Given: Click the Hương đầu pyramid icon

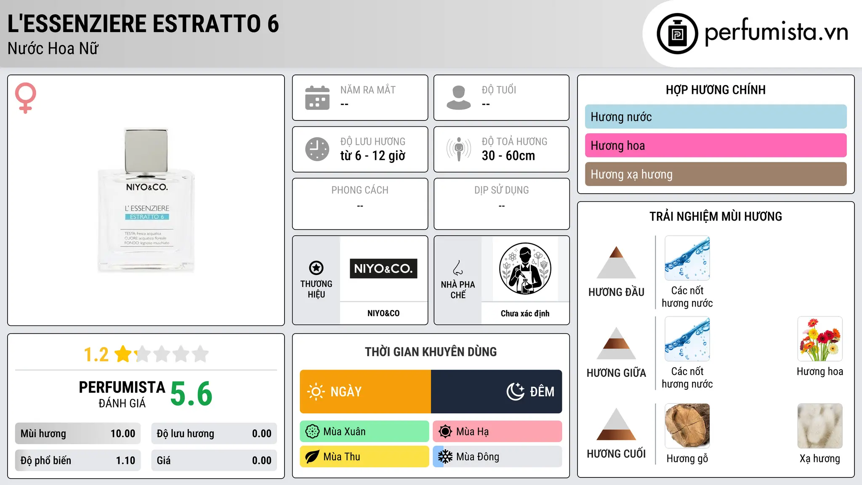Looking at the screenshot, I should coord(616,262).
